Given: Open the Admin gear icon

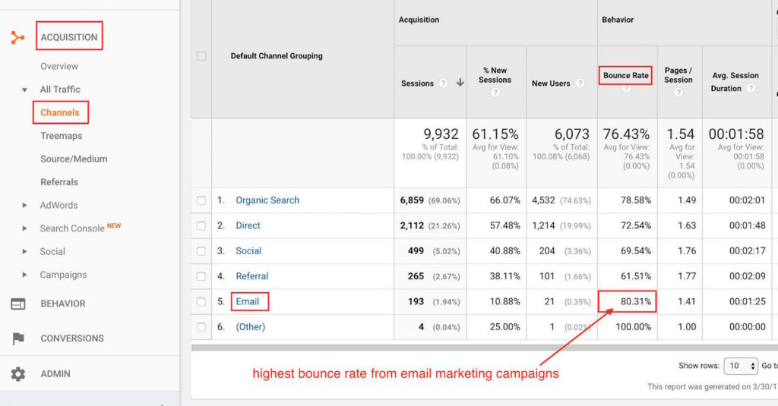Looking at the screenshot, I should point(18,374).
